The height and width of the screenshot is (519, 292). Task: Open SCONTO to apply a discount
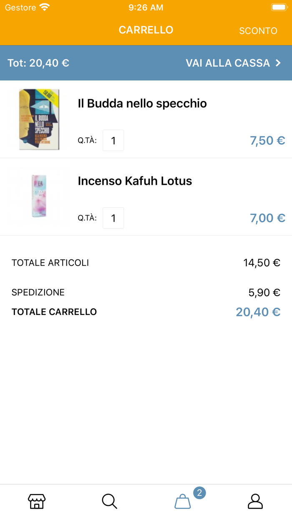[258, 30]
